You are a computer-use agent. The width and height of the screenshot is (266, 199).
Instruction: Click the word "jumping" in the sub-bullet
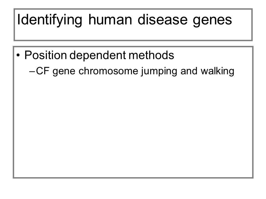coord(159,71)
